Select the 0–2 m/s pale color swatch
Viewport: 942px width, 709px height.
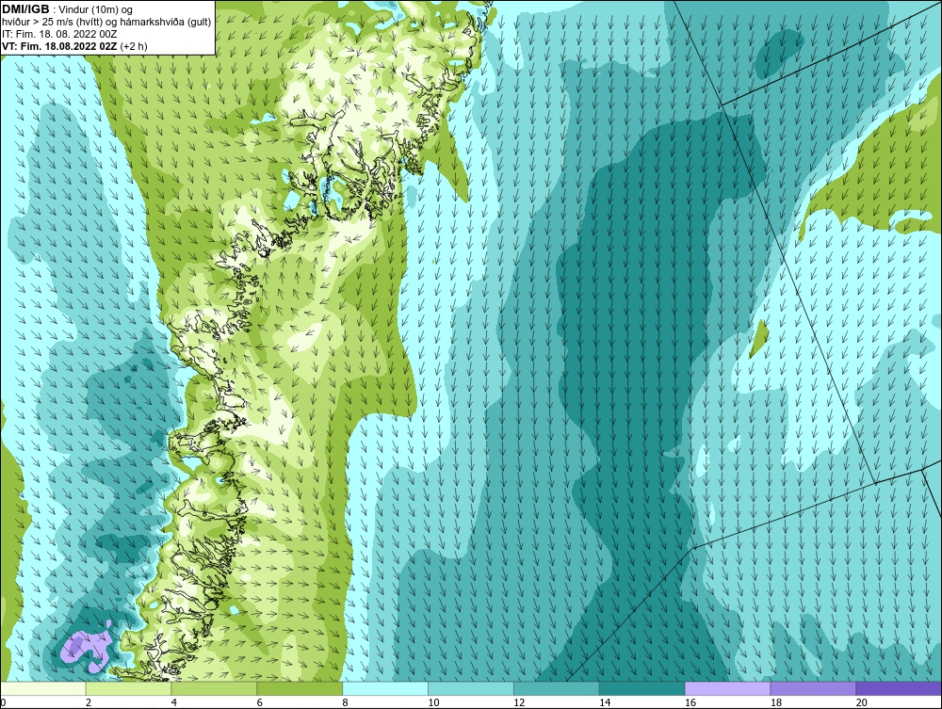[43, 688]
